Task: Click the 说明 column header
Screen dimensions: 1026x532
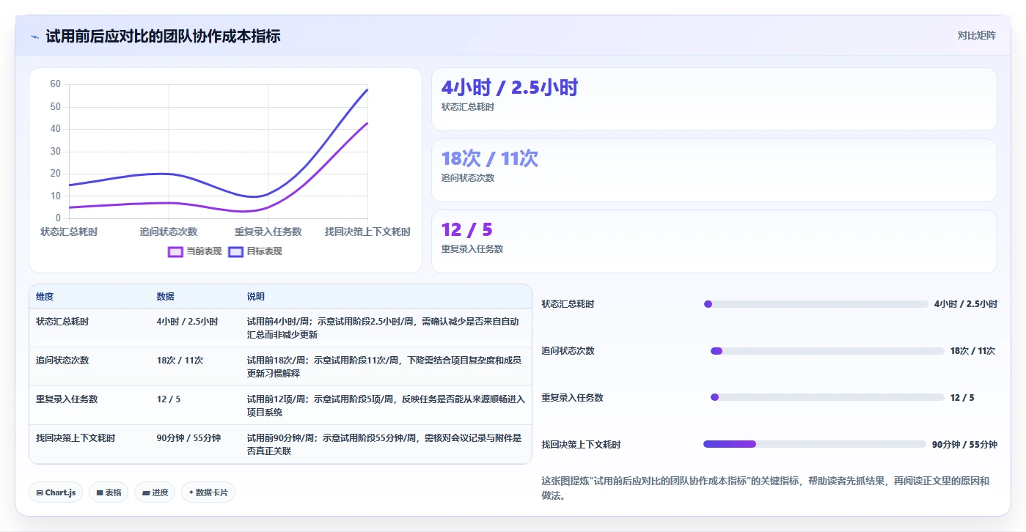Action: pyautogui.click(x=256, y=297)
